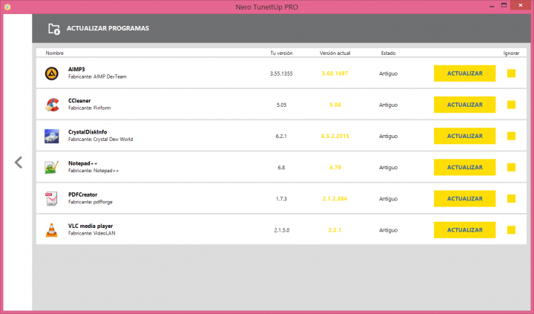The width and height of the screenshot is (534, 314).
Task: Click current version 6.79
Action: pyautogui.click(x=335, y=168)
